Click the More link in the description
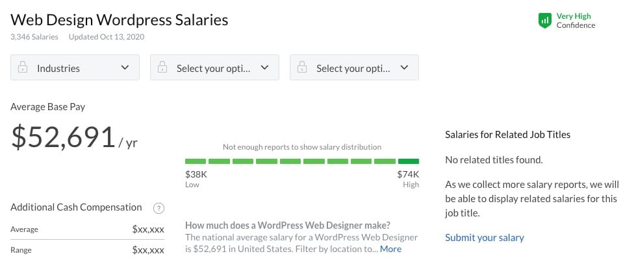Screen dimensions: 636x265 pyautogui.click(x=390, y=249)
